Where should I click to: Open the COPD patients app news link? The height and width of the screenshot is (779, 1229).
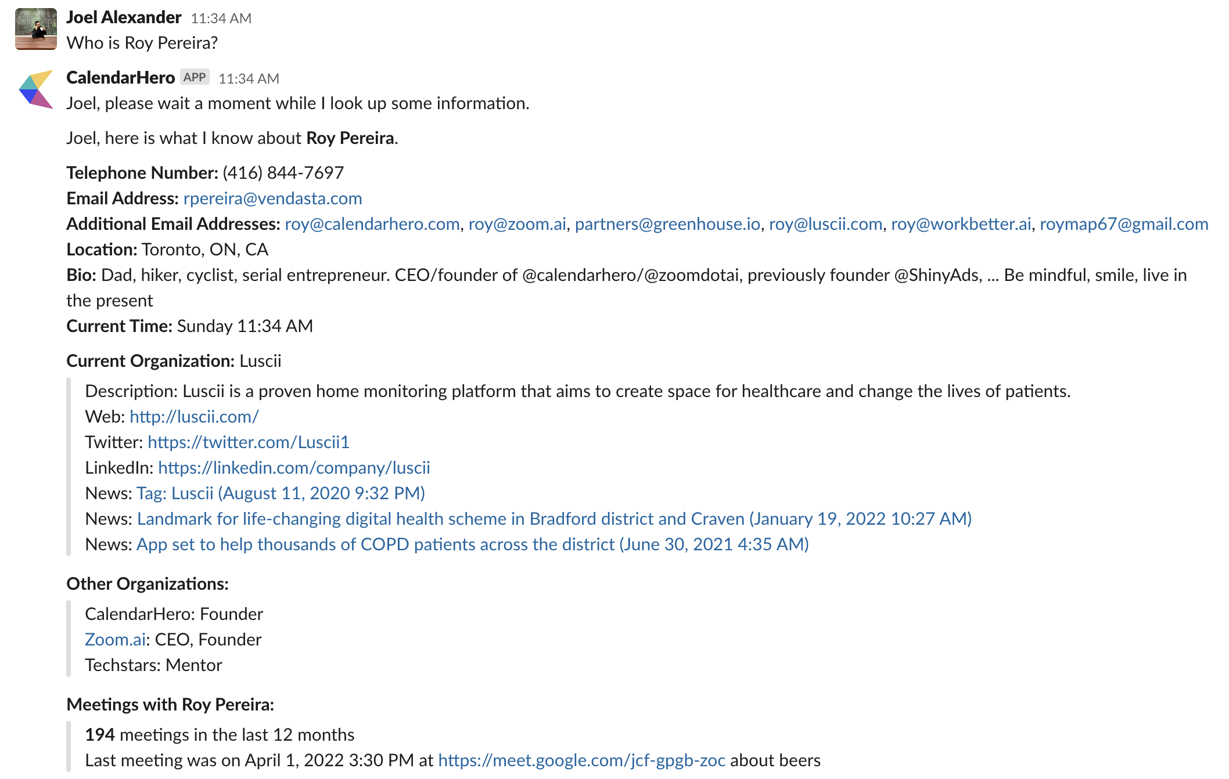[472, 544]
